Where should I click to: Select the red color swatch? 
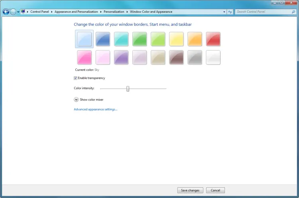tap(213, 39)
